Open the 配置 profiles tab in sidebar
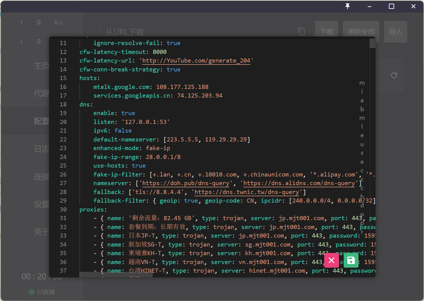This screenshot has width=424, height=301. pyautogui.click(x=42, y=121)
